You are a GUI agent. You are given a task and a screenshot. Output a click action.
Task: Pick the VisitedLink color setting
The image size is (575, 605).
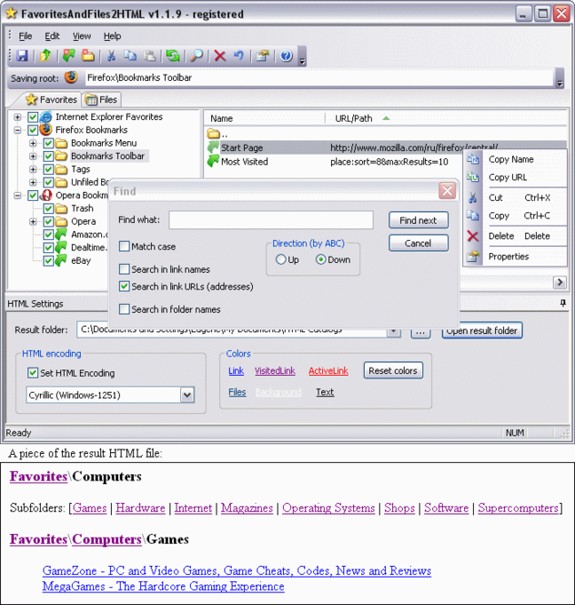tap(275, 370)
